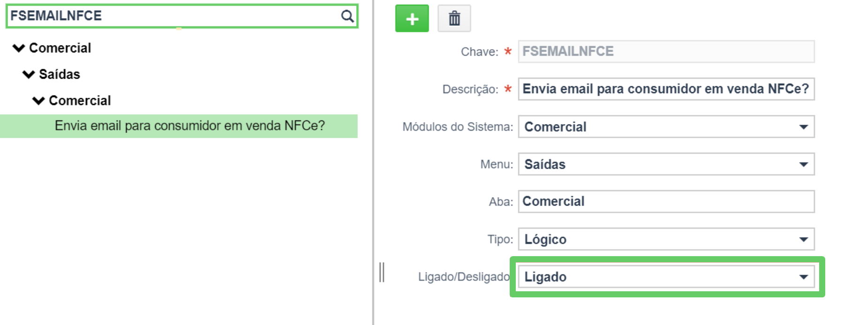Open the Módulos do Sistema dropdown arrow
The image size is (859, 325).
point(803,127)
